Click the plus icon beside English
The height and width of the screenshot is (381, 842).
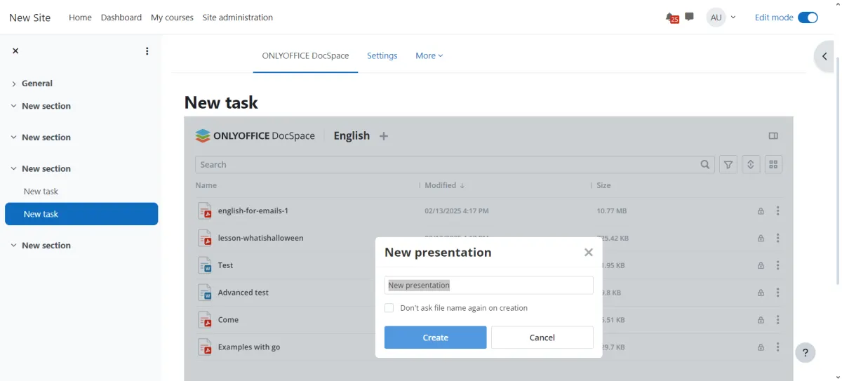(383, 136)
